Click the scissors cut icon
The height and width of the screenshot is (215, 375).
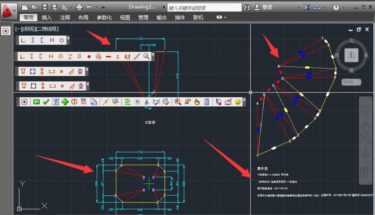point(146,102)
